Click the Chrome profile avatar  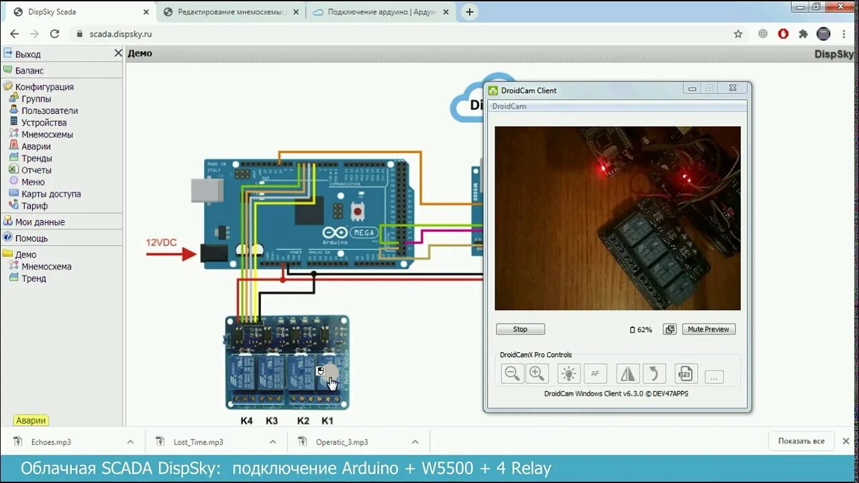point(823,34)
